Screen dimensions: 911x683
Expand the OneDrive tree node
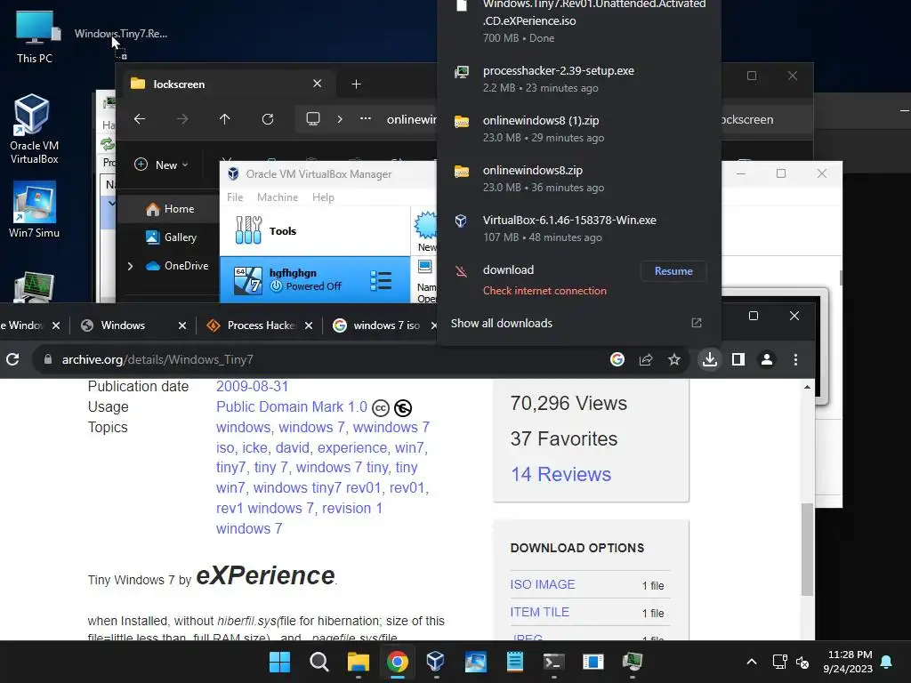tap(130, 266)
